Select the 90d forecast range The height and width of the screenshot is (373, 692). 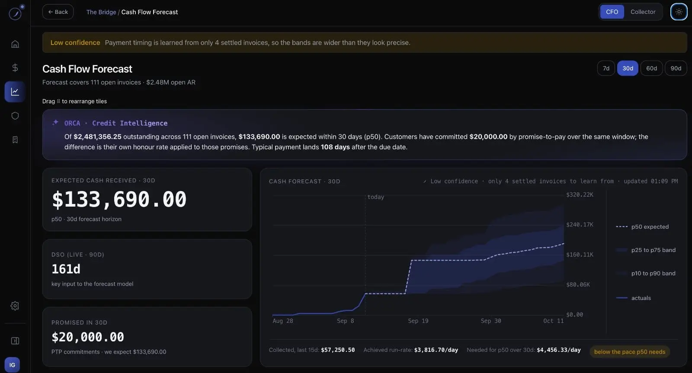(676, 68)
